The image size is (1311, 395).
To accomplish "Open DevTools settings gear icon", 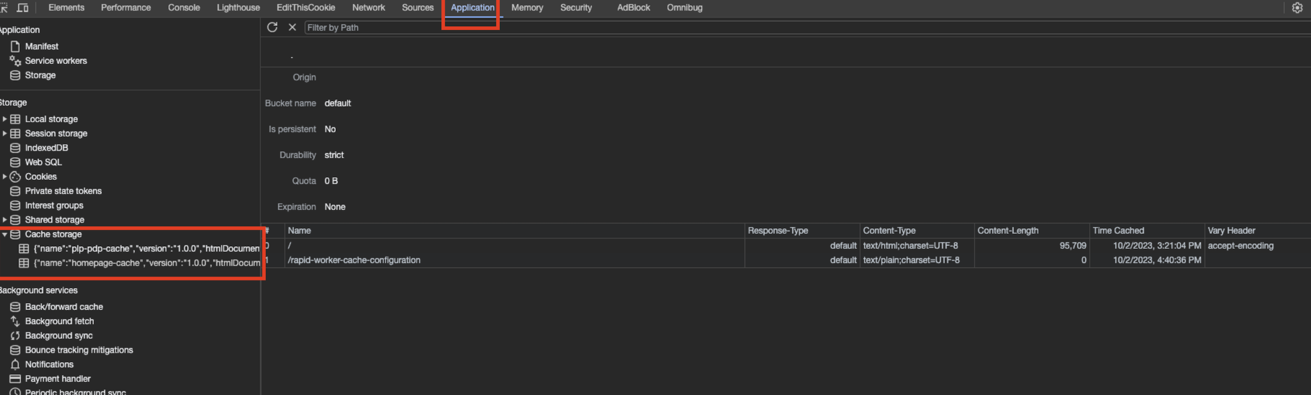I will point(1297,8).
